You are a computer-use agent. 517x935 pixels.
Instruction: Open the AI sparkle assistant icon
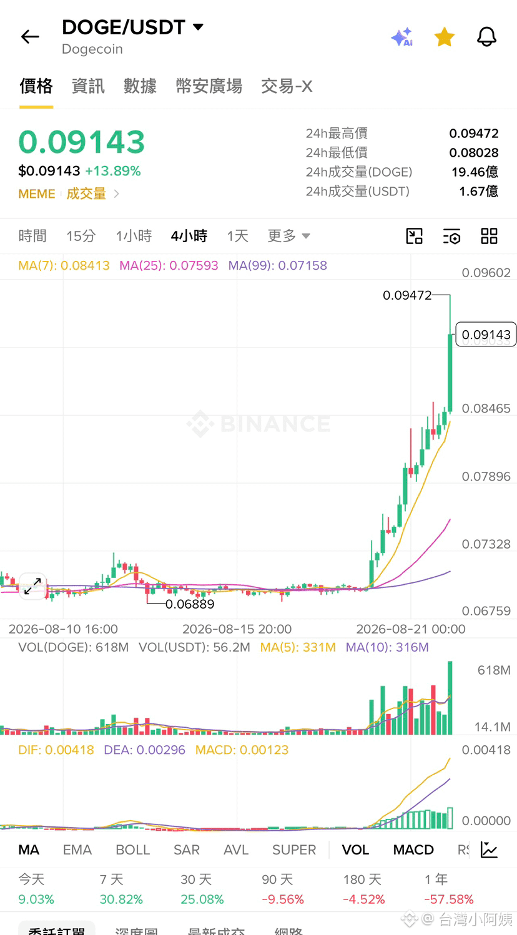click(402, 37)
